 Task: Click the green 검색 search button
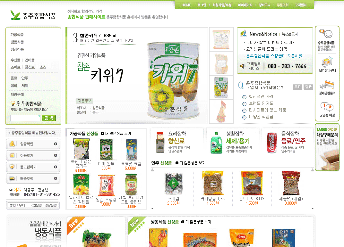click(x=49, y=118)
